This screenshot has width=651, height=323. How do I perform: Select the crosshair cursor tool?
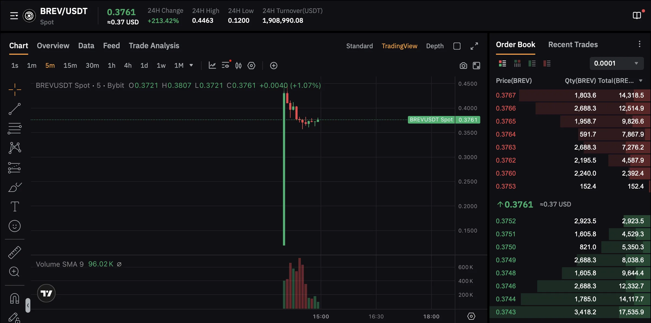[15, 89]
